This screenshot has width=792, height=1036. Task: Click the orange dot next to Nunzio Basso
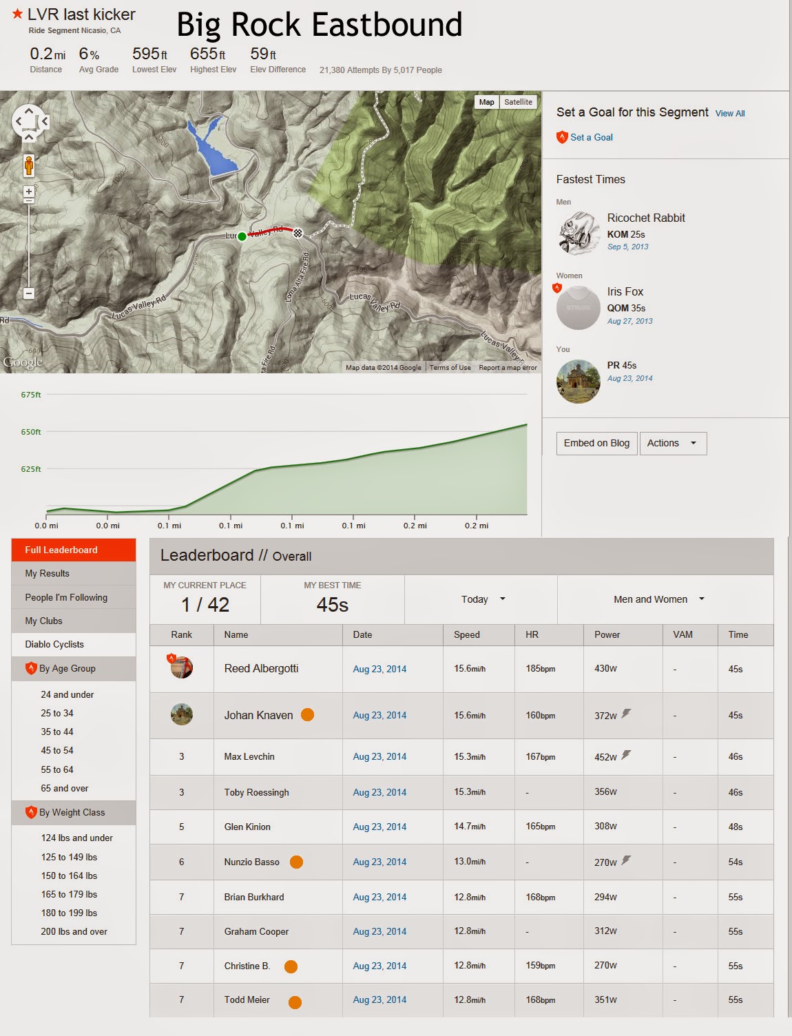(x=296, y=862)
